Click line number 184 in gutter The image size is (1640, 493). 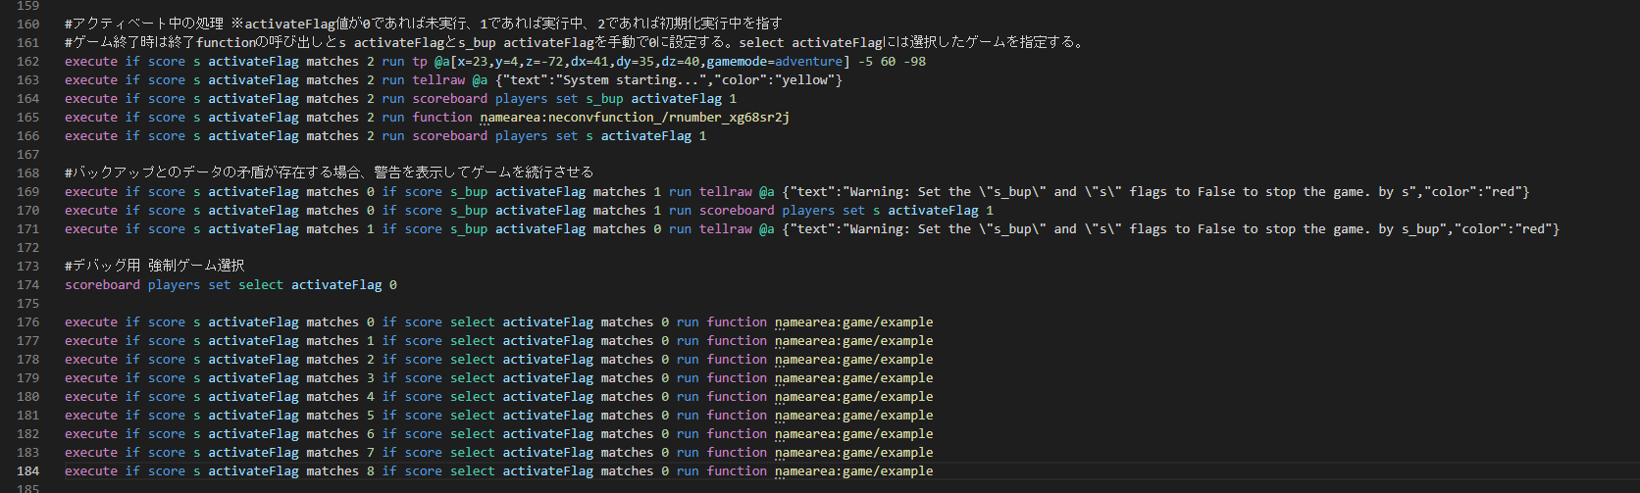pos(27,471)
